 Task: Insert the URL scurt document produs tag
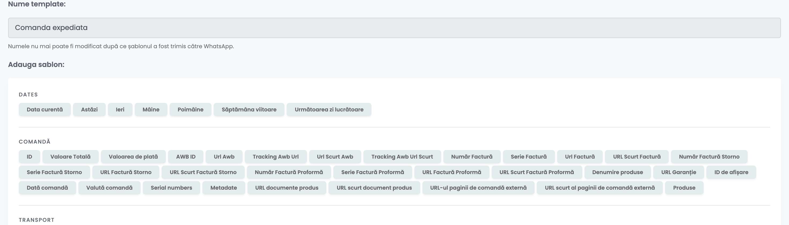click(x=374, y=188)
